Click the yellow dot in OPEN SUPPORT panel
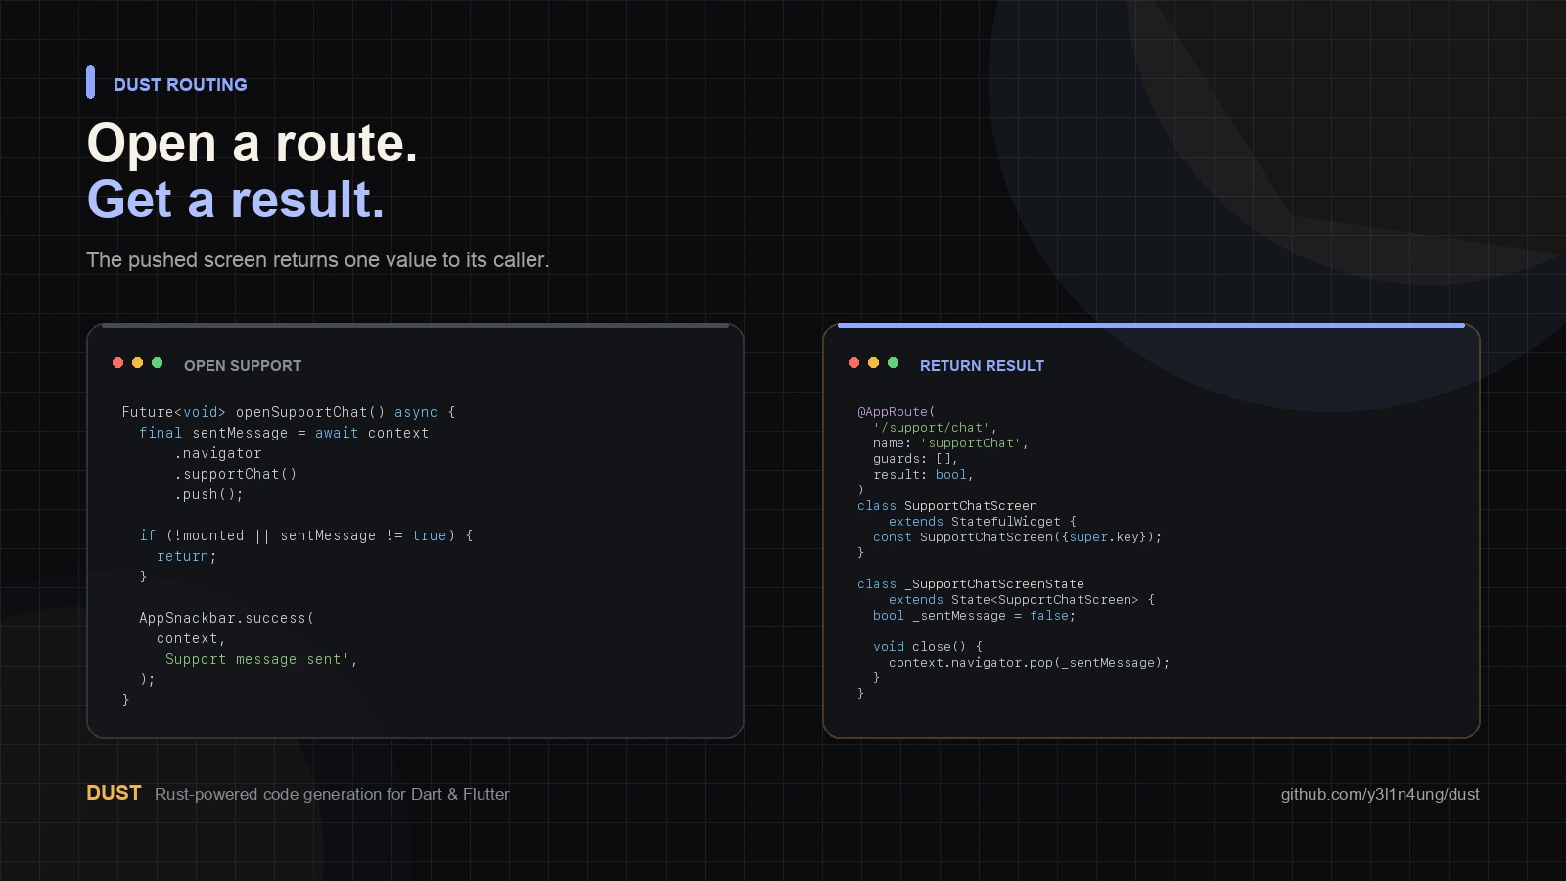1566x881 pixels. pyautogui.click(x=138, y=363)
